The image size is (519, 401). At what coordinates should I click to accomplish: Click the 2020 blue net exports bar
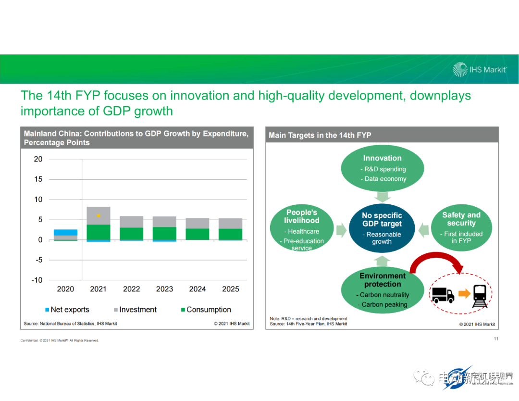[65, 232]
